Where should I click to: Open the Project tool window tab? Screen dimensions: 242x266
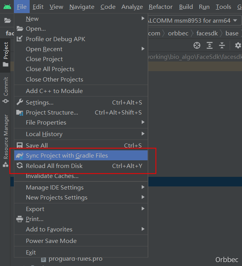click(5, 55)
